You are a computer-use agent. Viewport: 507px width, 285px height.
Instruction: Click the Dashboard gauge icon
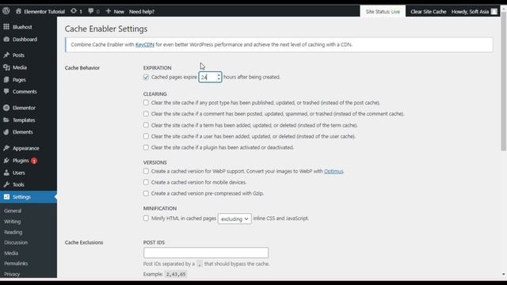point(6,39)
